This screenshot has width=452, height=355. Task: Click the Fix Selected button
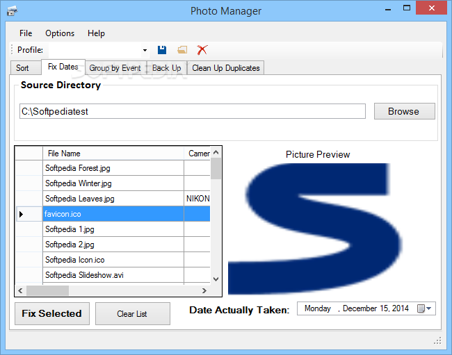pyautogui.click(x=52, y=313)
